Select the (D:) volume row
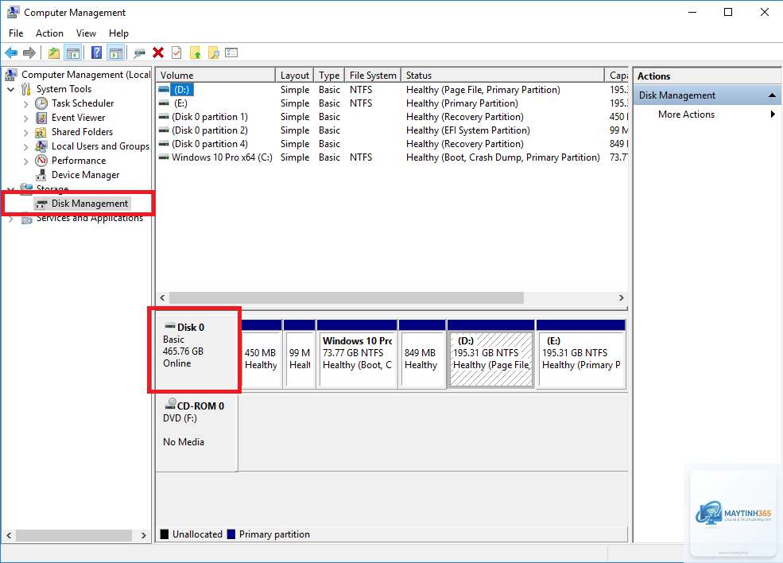This screenshot has width=783, height=563. [392, 90]
